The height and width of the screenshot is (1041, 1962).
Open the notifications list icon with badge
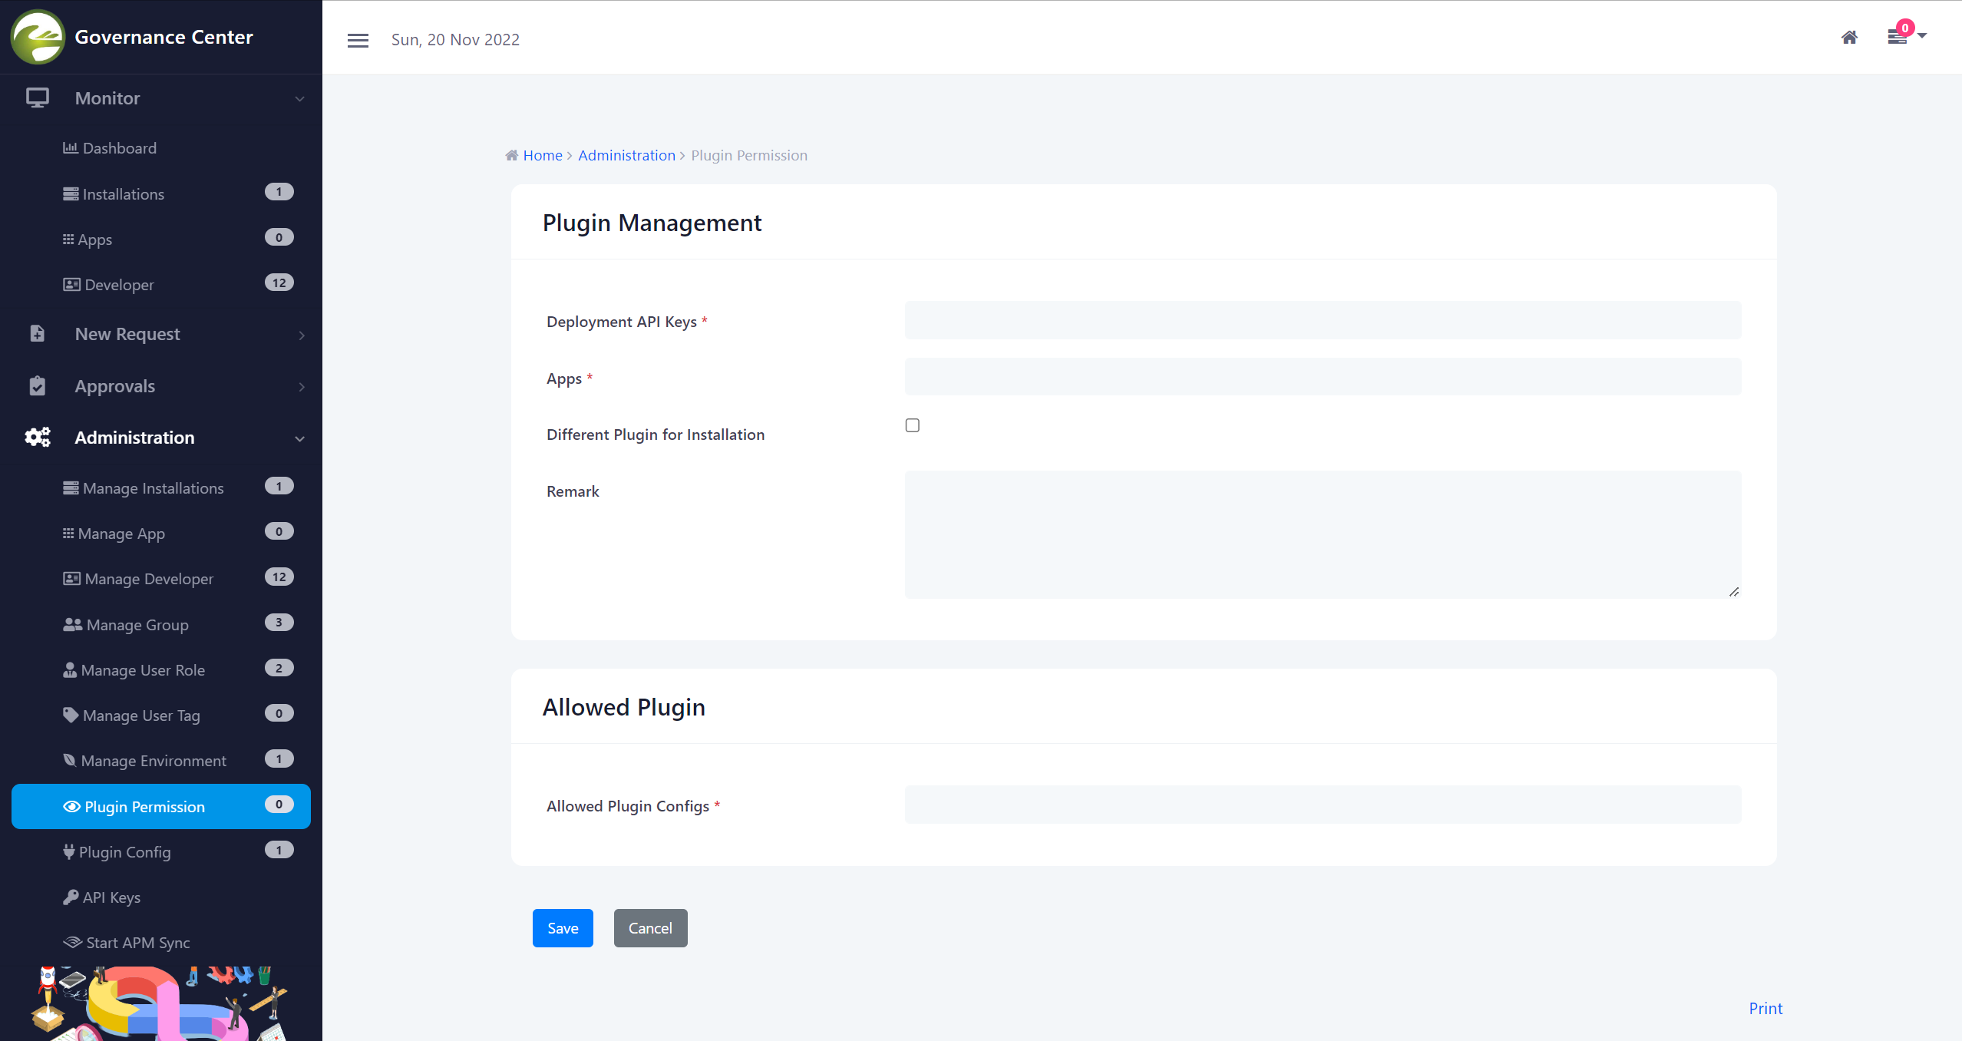click(1898, 37)
